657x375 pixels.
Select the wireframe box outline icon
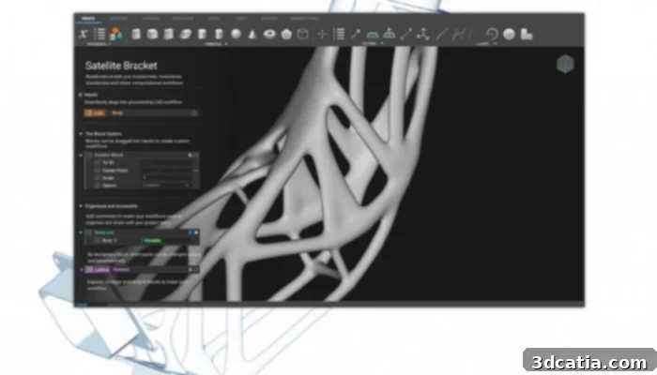click(x=302, y=34)
